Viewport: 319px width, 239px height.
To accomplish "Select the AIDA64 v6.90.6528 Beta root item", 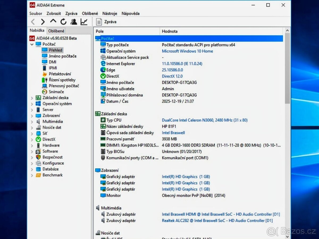I will [53, 38].
